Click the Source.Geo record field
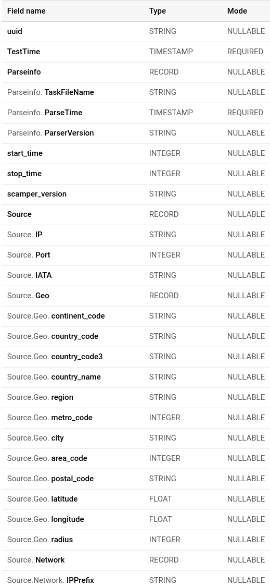 [28, 296]
